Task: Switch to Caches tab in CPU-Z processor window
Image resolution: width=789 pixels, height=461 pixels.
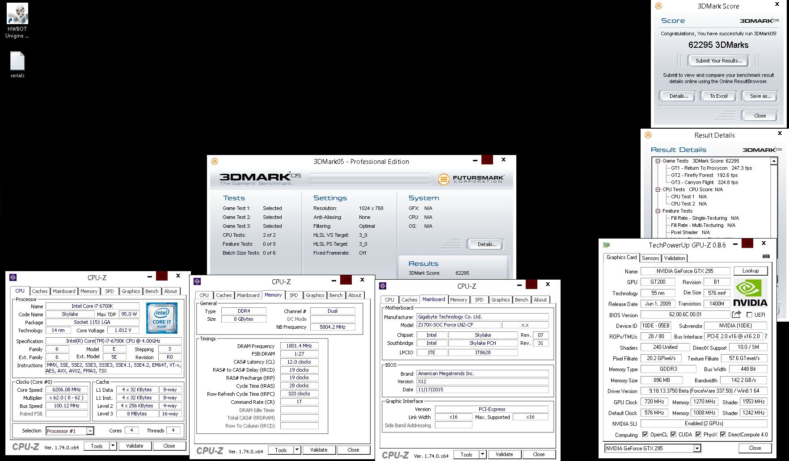Action: coord(40,291)
